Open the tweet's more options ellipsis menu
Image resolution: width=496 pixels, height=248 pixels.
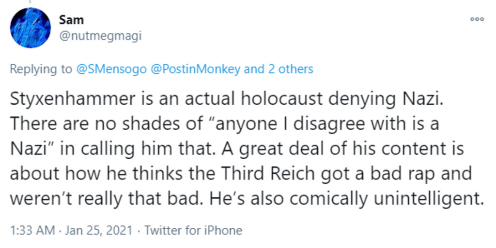click(x=477, y=19)
